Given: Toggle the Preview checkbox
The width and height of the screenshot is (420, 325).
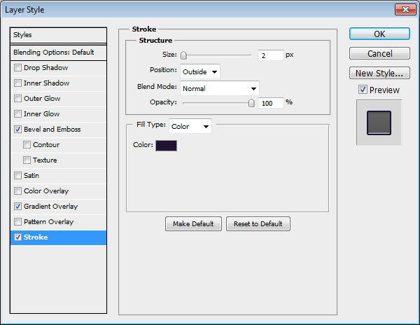Looking at the screenshot, I should (363, 90).
